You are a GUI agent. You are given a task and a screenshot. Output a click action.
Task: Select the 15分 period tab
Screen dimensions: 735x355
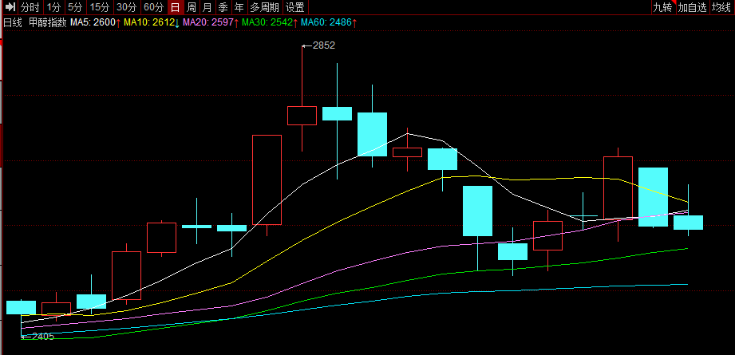coord(99,7)
